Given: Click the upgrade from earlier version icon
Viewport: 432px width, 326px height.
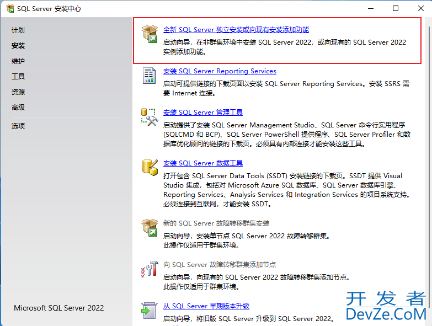Looking at the screenshot, I should [150, 311].
